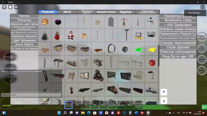The height and width of the screenshot is (116, 207).
Task: Select the satellite dish prop
Action: 85,63
